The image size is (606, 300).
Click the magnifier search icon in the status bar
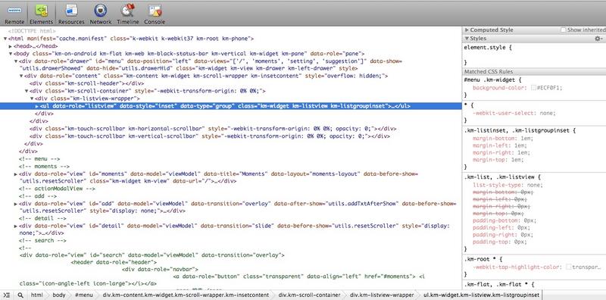pyautogui.click(x=20, y=295)
